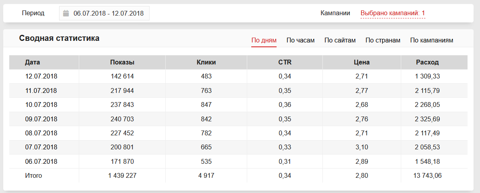The height and width of the screenshot is (193, 480).
Task: Switch to the По дням tab
Action: [x=264, y=40]
